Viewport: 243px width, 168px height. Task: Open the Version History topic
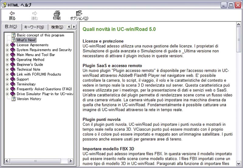(29, 99)
